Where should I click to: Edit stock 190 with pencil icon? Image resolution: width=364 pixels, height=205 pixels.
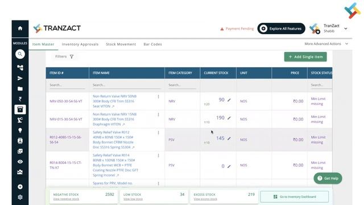(229, 118)
